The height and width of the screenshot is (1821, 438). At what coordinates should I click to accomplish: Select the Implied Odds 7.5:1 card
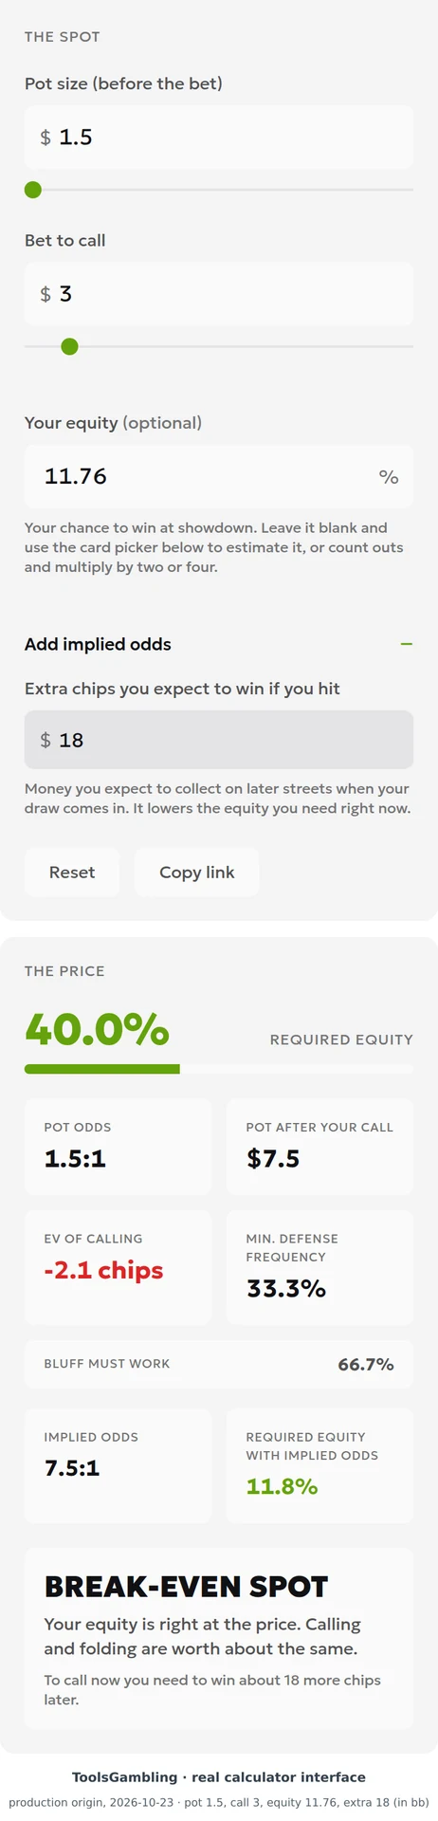point(118,1465)
